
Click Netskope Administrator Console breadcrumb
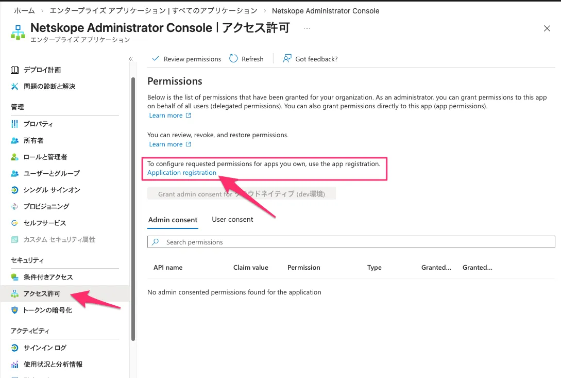326,11
